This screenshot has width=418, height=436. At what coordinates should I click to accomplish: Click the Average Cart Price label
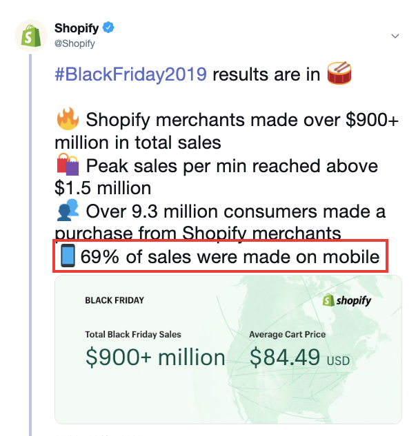pyautogui.click(x=288, y=334)
